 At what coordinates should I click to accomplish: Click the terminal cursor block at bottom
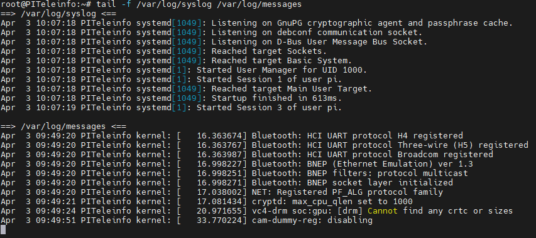click(3, 230)
